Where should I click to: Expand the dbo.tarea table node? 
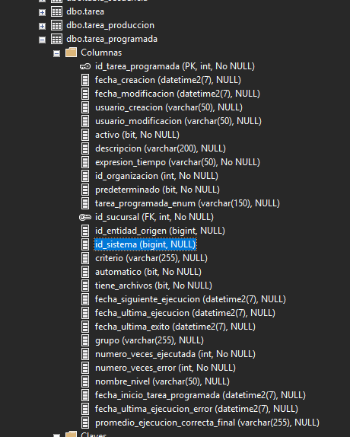click(x=42, y=12)
